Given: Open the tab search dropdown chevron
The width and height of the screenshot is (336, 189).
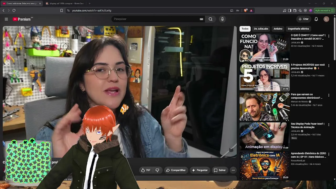Looking at the screenshot, I should 309,3.
